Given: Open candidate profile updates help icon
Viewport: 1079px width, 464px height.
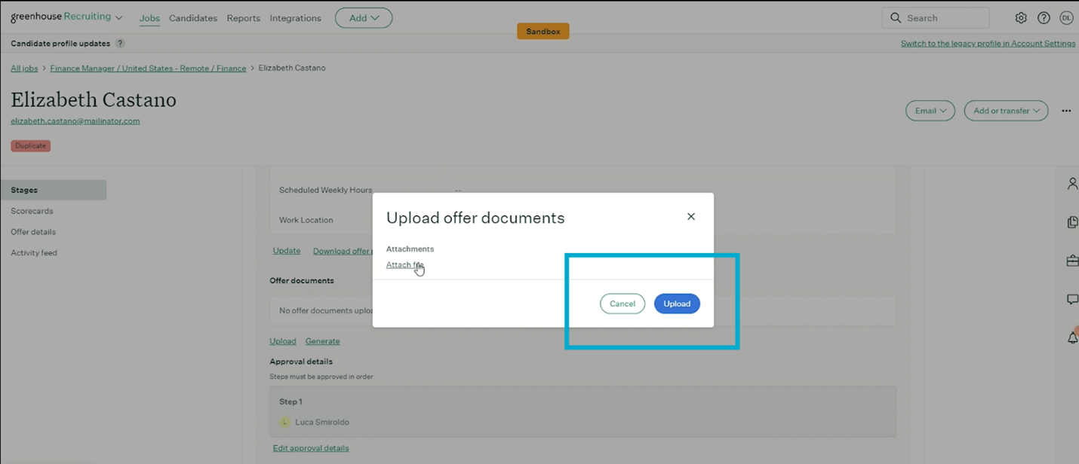Looking at the screenshot, I should point(120,44).
